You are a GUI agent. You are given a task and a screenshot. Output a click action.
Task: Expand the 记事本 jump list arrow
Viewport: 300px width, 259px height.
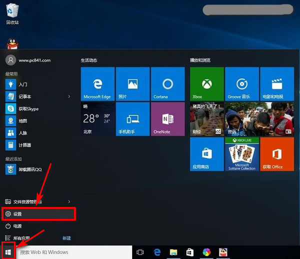(69, 96)
